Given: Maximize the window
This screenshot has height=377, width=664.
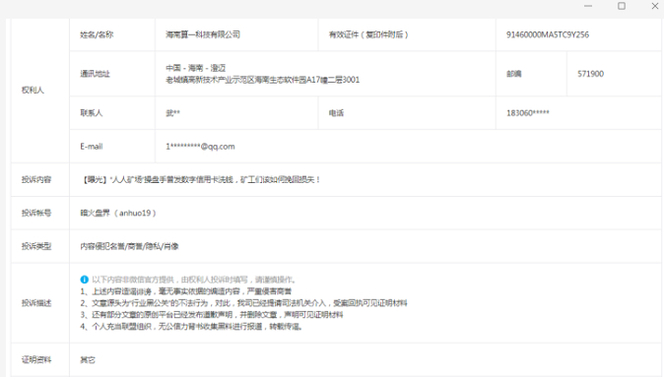Looking at the screenshot, I should [x=622, y=6].
